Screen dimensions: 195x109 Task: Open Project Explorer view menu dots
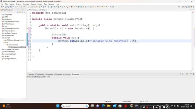[25, 12]
